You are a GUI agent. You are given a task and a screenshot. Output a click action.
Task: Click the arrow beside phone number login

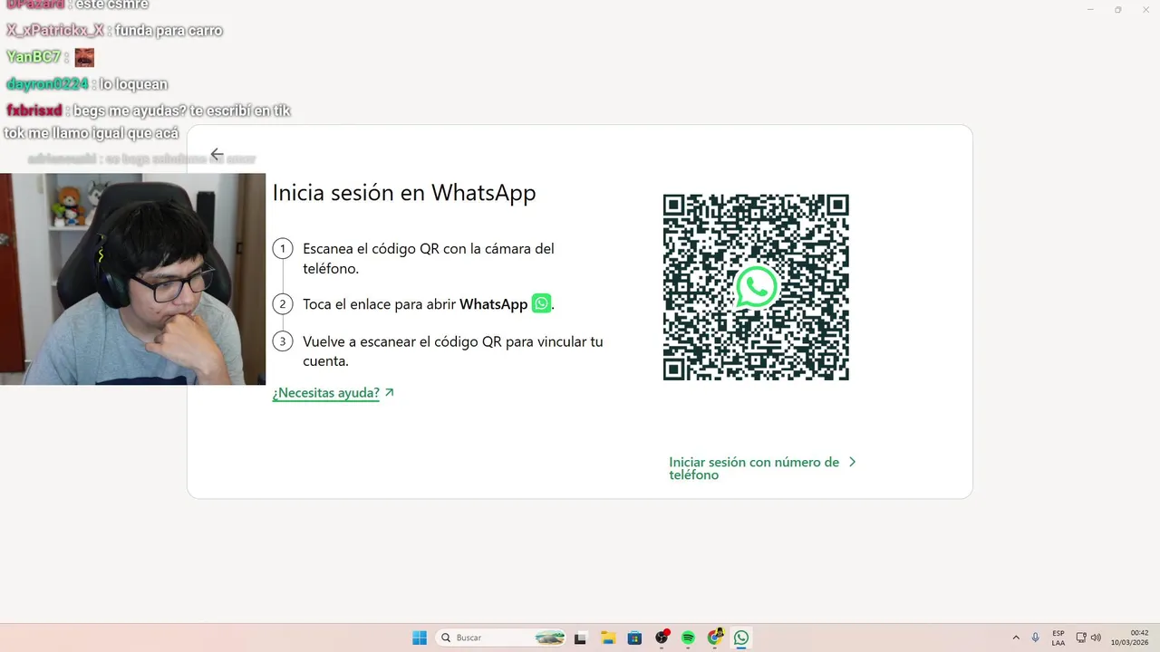click(852, 462)
